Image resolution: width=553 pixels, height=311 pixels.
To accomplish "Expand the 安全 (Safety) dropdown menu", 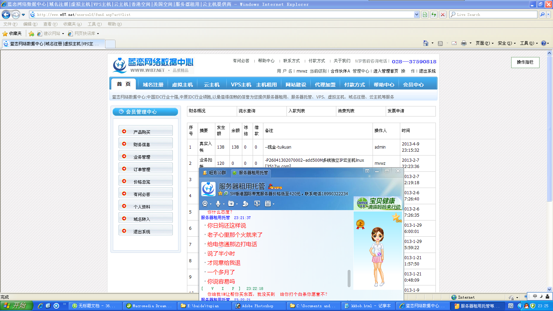I will 506,43.
